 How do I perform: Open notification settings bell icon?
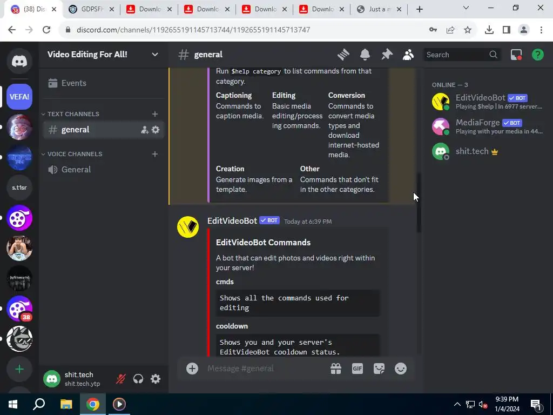[365, 55]
